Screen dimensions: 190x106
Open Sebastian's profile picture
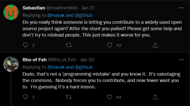coord(11,12)
